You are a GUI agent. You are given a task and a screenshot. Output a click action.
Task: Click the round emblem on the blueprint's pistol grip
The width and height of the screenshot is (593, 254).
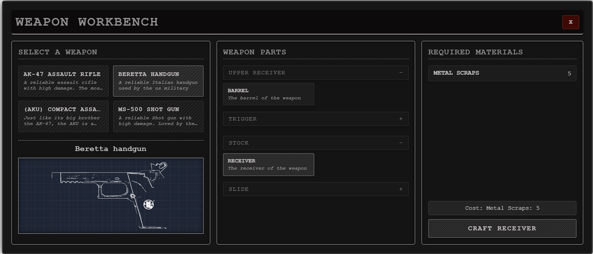tap(149, 204)
